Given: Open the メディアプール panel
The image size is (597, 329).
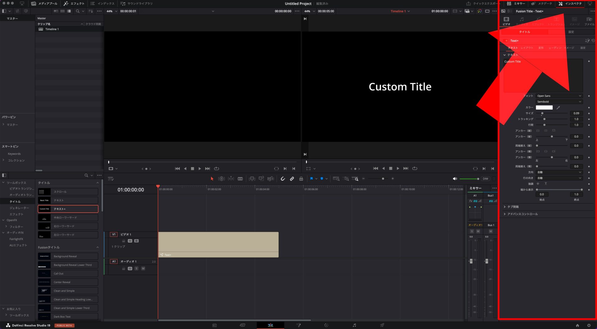Looking at the screenshot, I should 44,4.
